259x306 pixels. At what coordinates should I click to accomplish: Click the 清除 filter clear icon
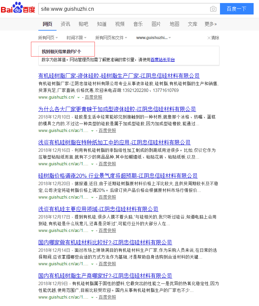coord(213,38)
